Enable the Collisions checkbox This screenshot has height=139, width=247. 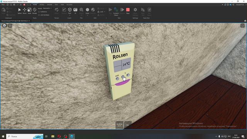pos(39,12)
